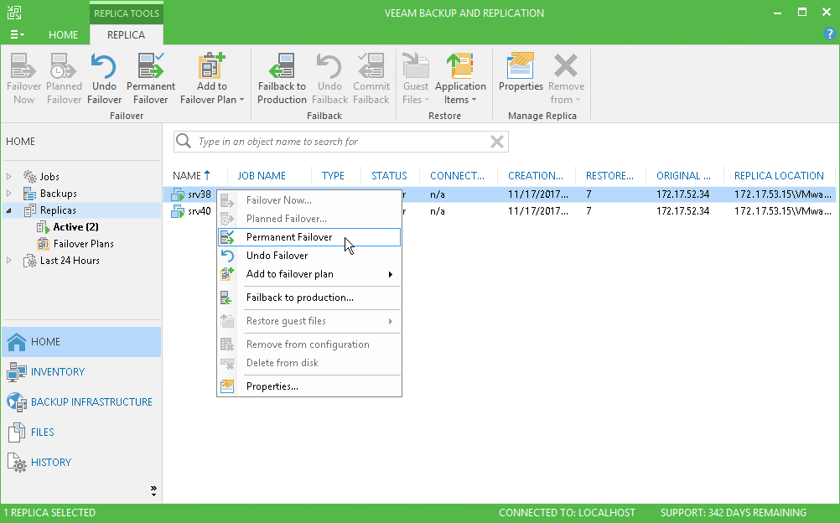Sort by the ORIGINAL column header
840x523 pixels.
pyautogui.click(x=684, y=175)
